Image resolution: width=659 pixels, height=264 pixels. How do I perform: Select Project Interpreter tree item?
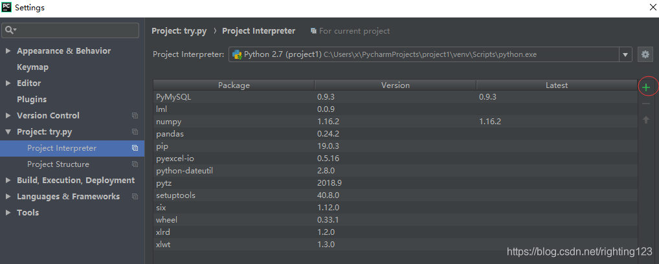73,148
